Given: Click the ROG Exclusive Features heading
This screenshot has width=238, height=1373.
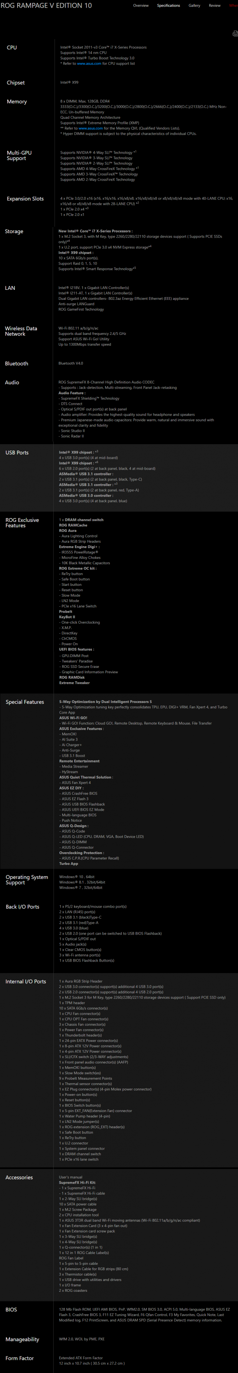Looking at the screenshot, I should 22,522.
